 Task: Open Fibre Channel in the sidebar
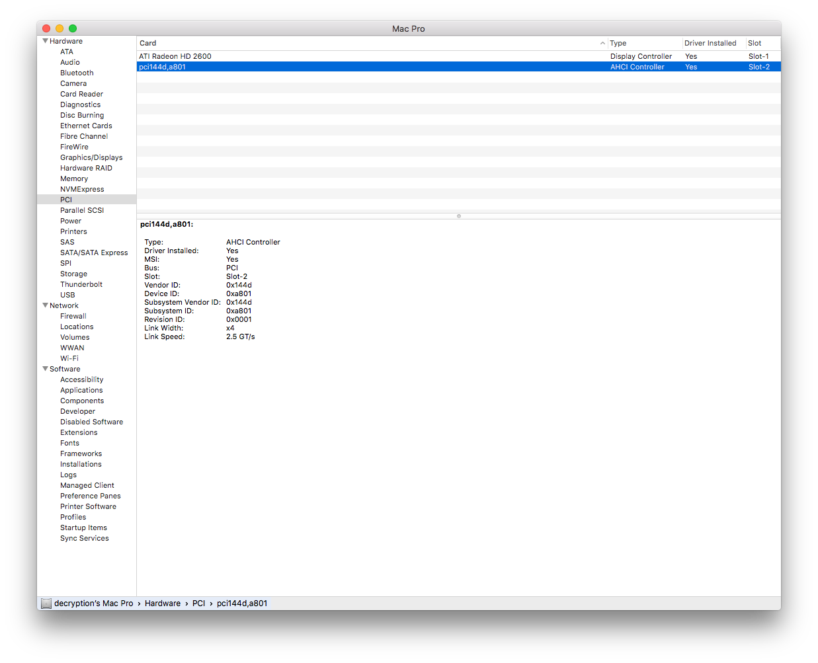pyautogui.click(x=84, y=136)
